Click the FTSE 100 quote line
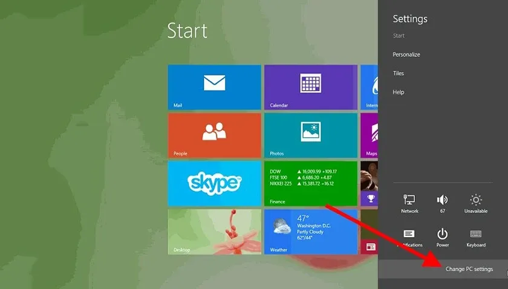The width and height of the screenshot is (508, 289). [x=301, y=178]
